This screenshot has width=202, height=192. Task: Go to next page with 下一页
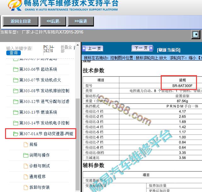coord(142,48)
